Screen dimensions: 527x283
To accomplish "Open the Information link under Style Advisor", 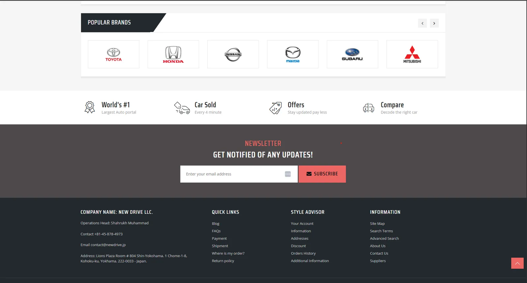I will 301,231.
